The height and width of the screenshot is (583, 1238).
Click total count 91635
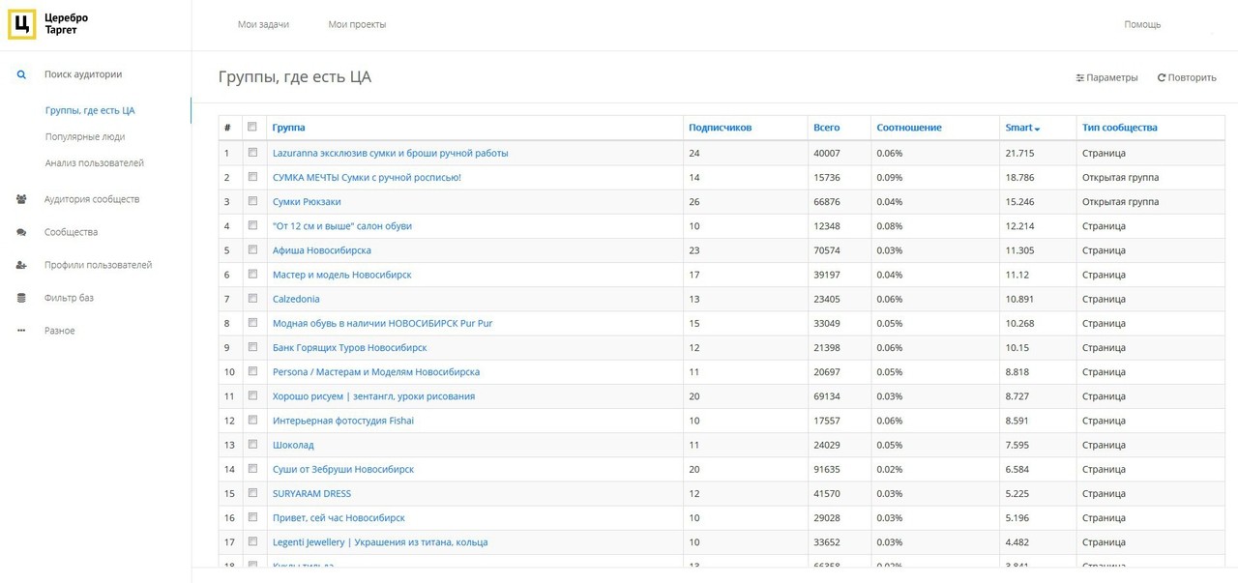tap(827, 469)
